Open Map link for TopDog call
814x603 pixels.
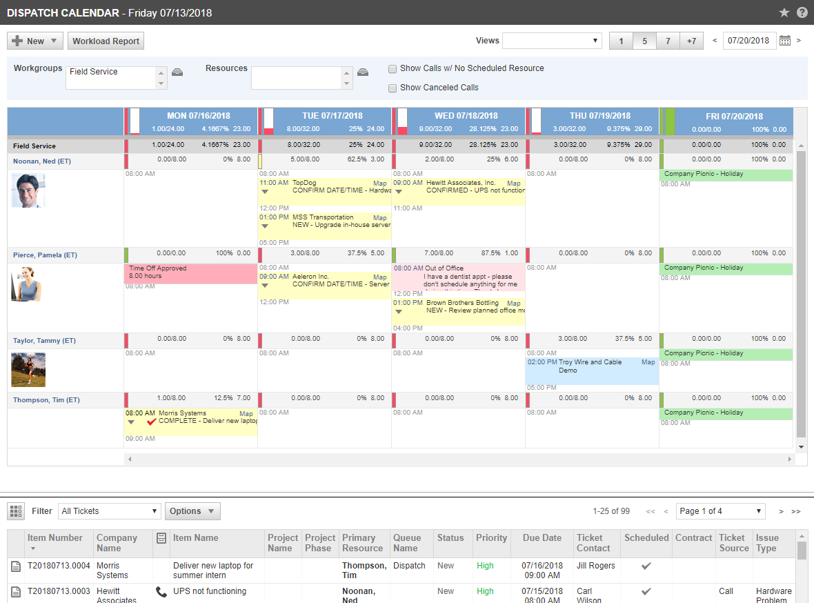point(380,184)
